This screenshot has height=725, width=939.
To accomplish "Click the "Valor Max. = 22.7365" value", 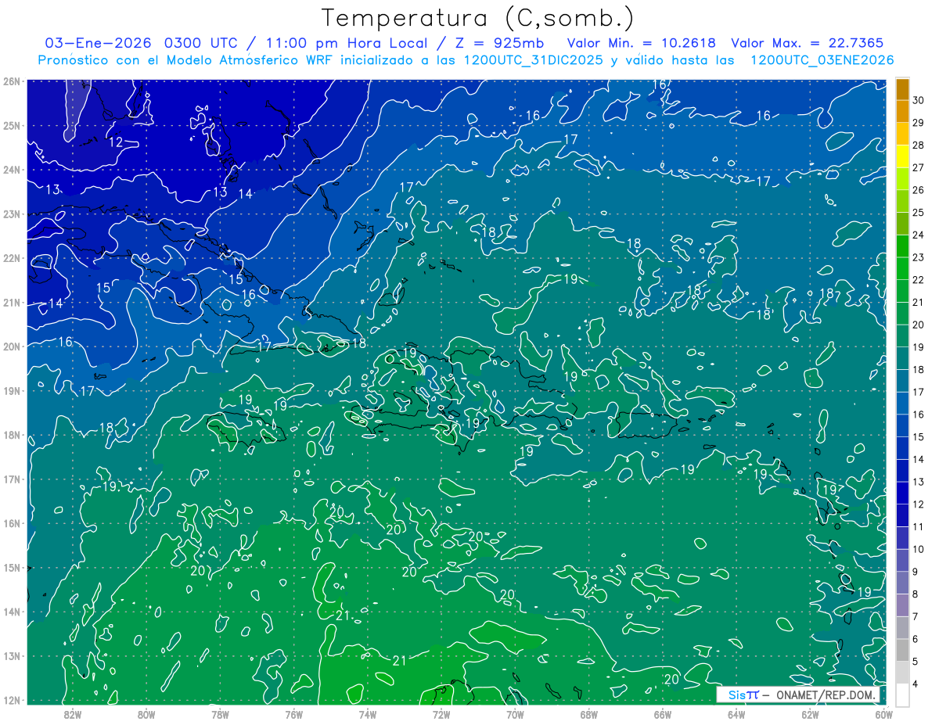I will (808, 43).
